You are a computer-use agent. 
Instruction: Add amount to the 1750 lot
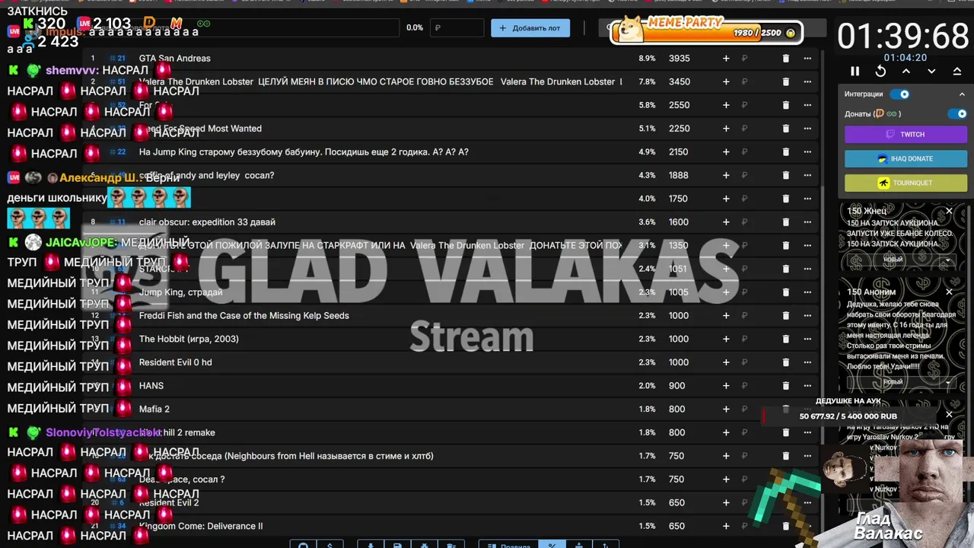(x=726, y=199)
